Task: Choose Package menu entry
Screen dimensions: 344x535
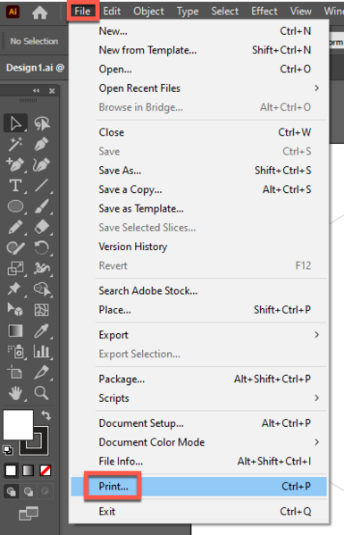Action: (x=198, y=379)
